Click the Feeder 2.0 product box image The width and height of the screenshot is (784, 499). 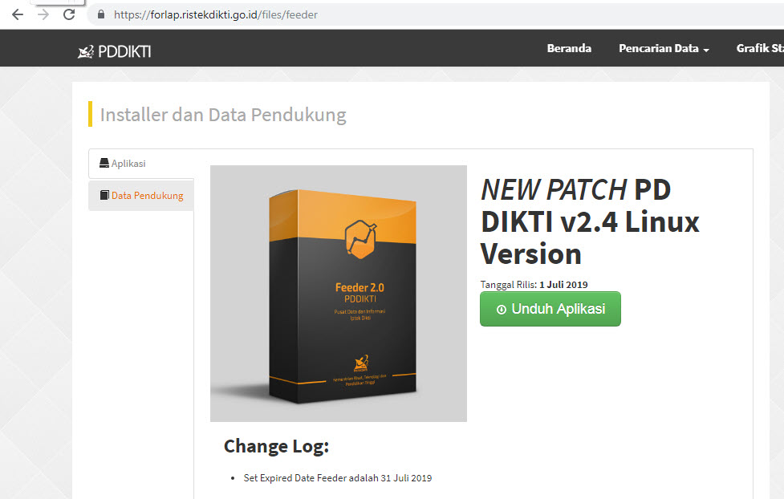point(339,294)
